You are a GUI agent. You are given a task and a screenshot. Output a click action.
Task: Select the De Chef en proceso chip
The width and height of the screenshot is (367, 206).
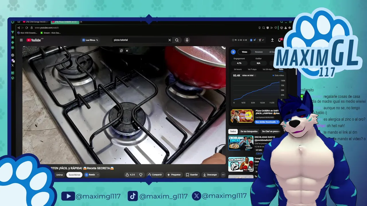tap(271, 131)
